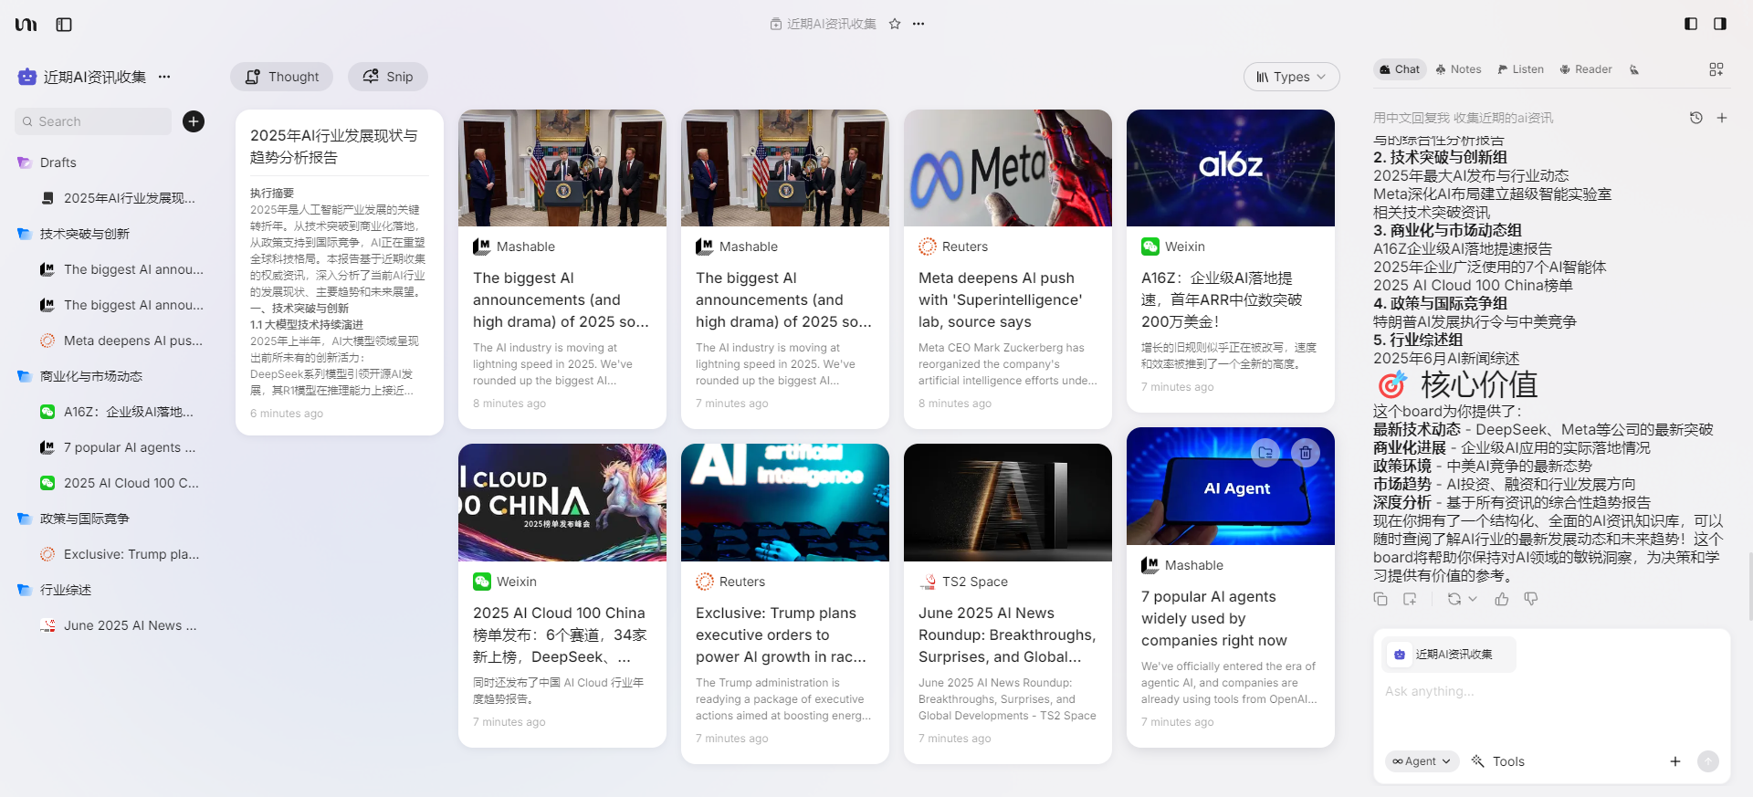Collapse the 行业综述 folder
Image resolution: width=1753 pixels, height=797 pixels.
click(x=25, y=590)
